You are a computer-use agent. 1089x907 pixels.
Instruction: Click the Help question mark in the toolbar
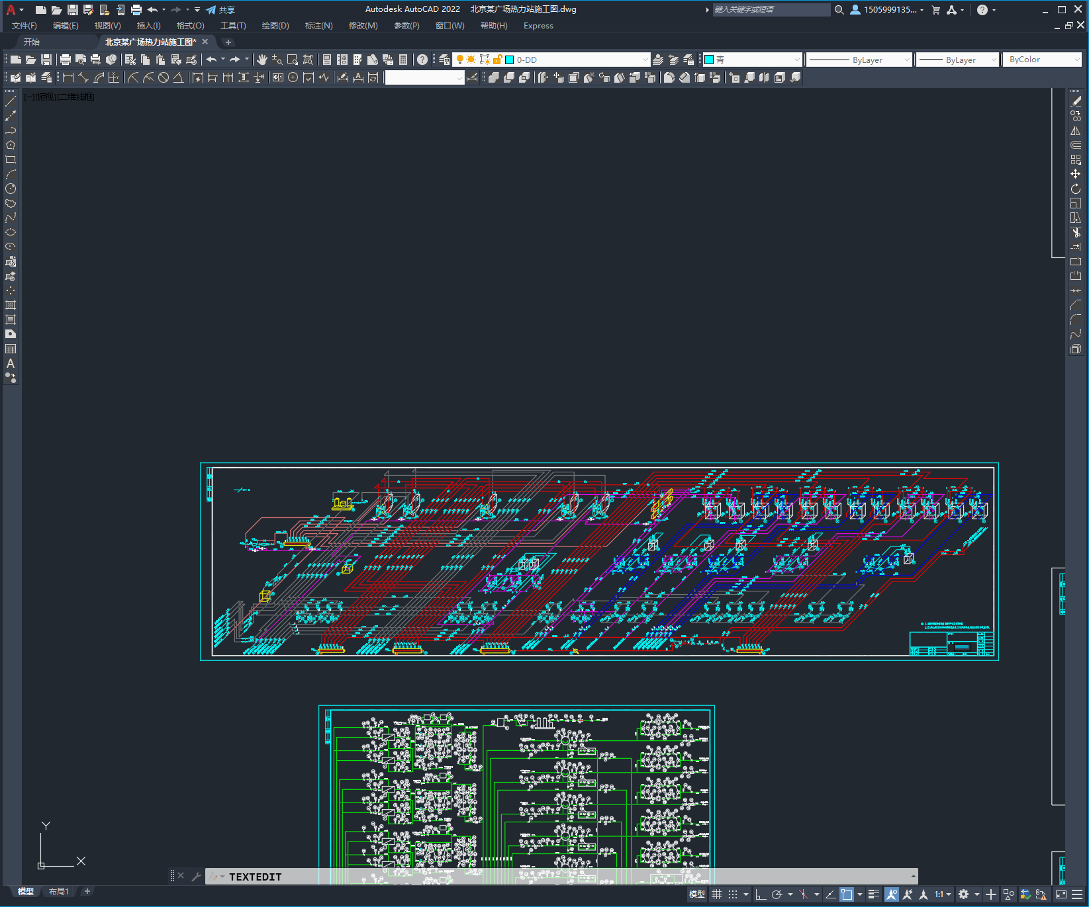pos(422,60)
